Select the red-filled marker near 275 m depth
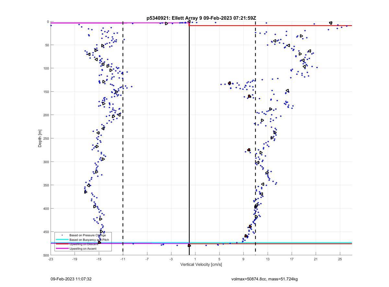The height and width of the screenshot is (287, 389). point(249,150)
